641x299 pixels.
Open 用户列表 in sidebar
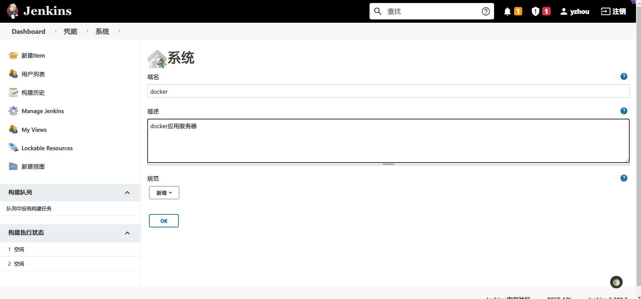(x=33, y=74)
